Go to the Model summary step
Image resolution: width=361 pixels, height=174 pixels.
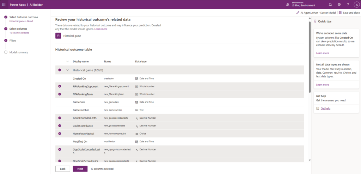coord(19,52)
